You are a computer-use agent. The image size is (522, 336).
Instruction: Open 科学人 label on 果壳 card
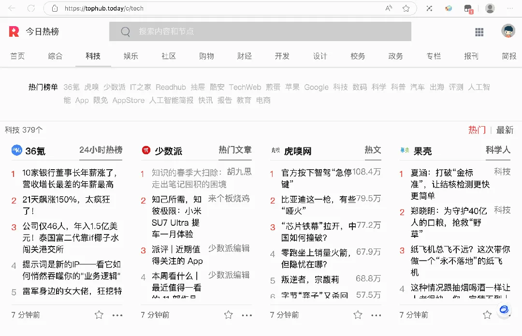tap(498, 150)
